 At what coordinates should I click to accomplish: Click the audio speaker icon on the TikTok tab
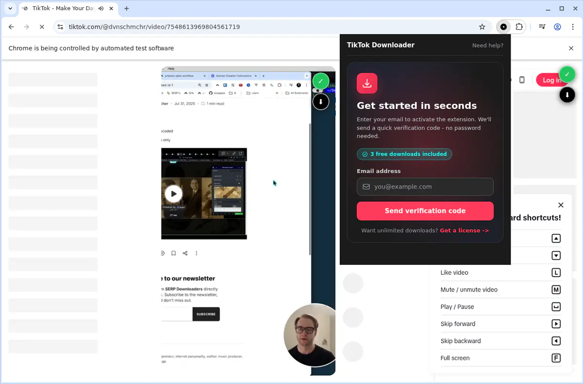coord(101,8)
